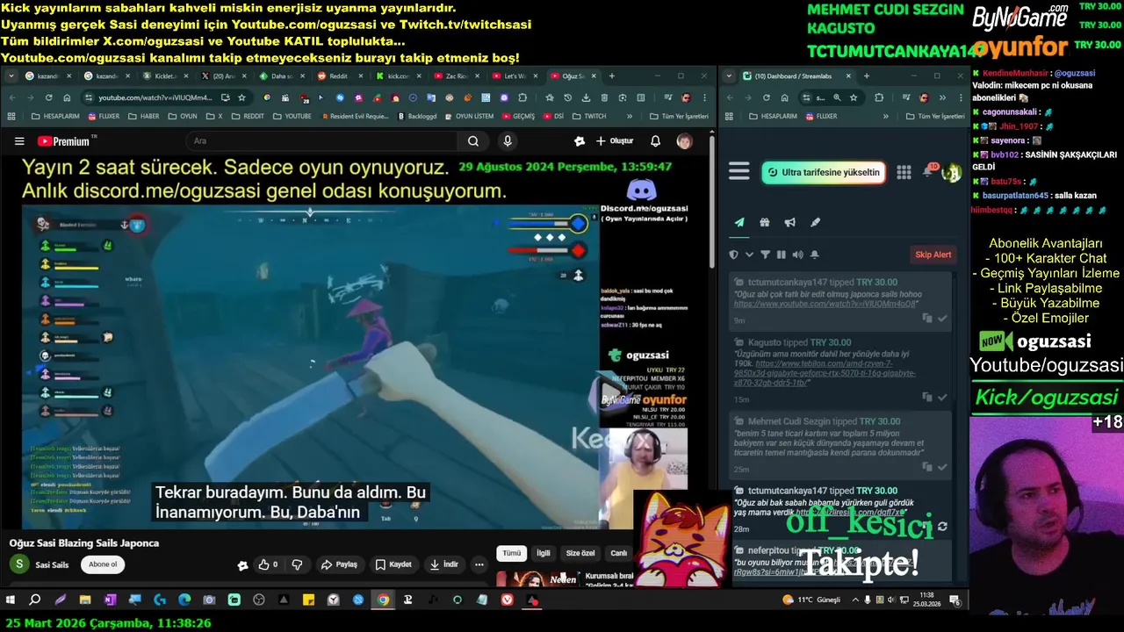1124x632 pixels.
Task: Like the video with the thumbs-up button
Action: pyautogui.click(x=268, y=564)
